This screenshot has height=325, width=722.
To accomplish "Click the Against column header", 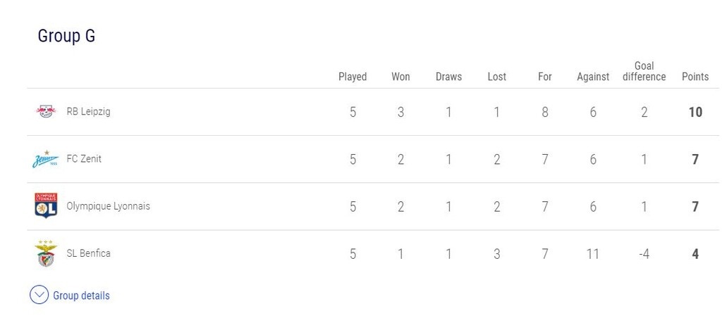I will click(x=593, y=77).
